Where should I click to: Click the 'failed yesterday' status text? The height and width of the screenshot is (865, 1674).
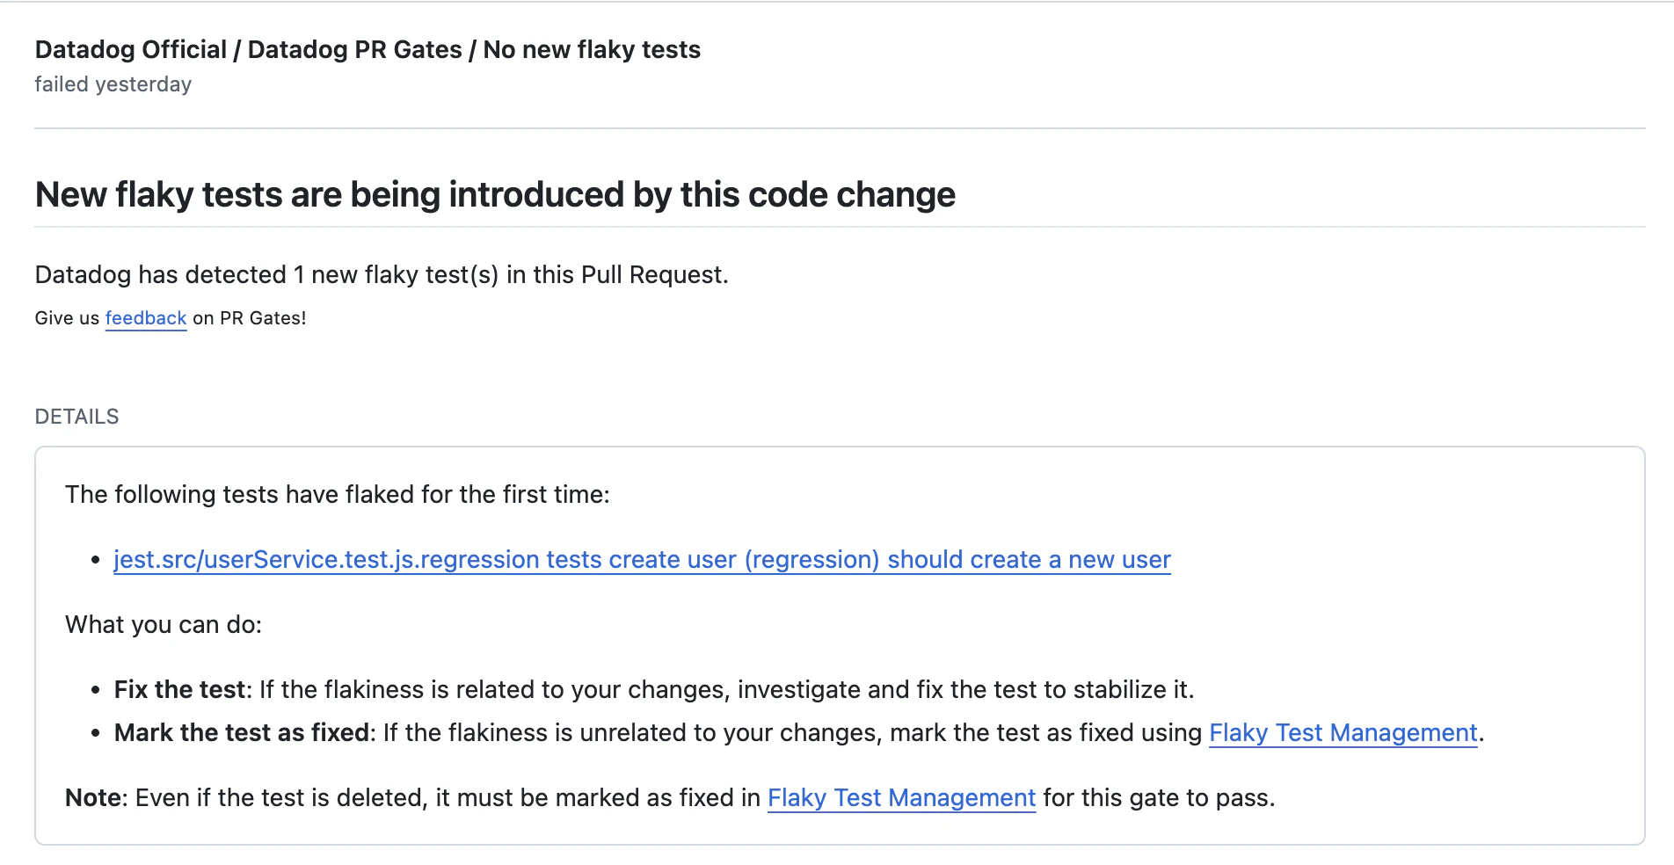point(113,84)
